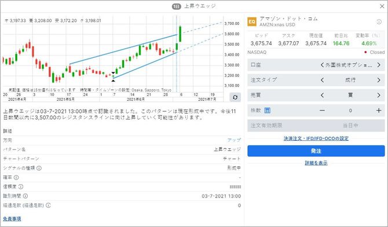Click the info icon beside 経過足数
Viewport: 388px width, 227px height.
pos(48,205)
